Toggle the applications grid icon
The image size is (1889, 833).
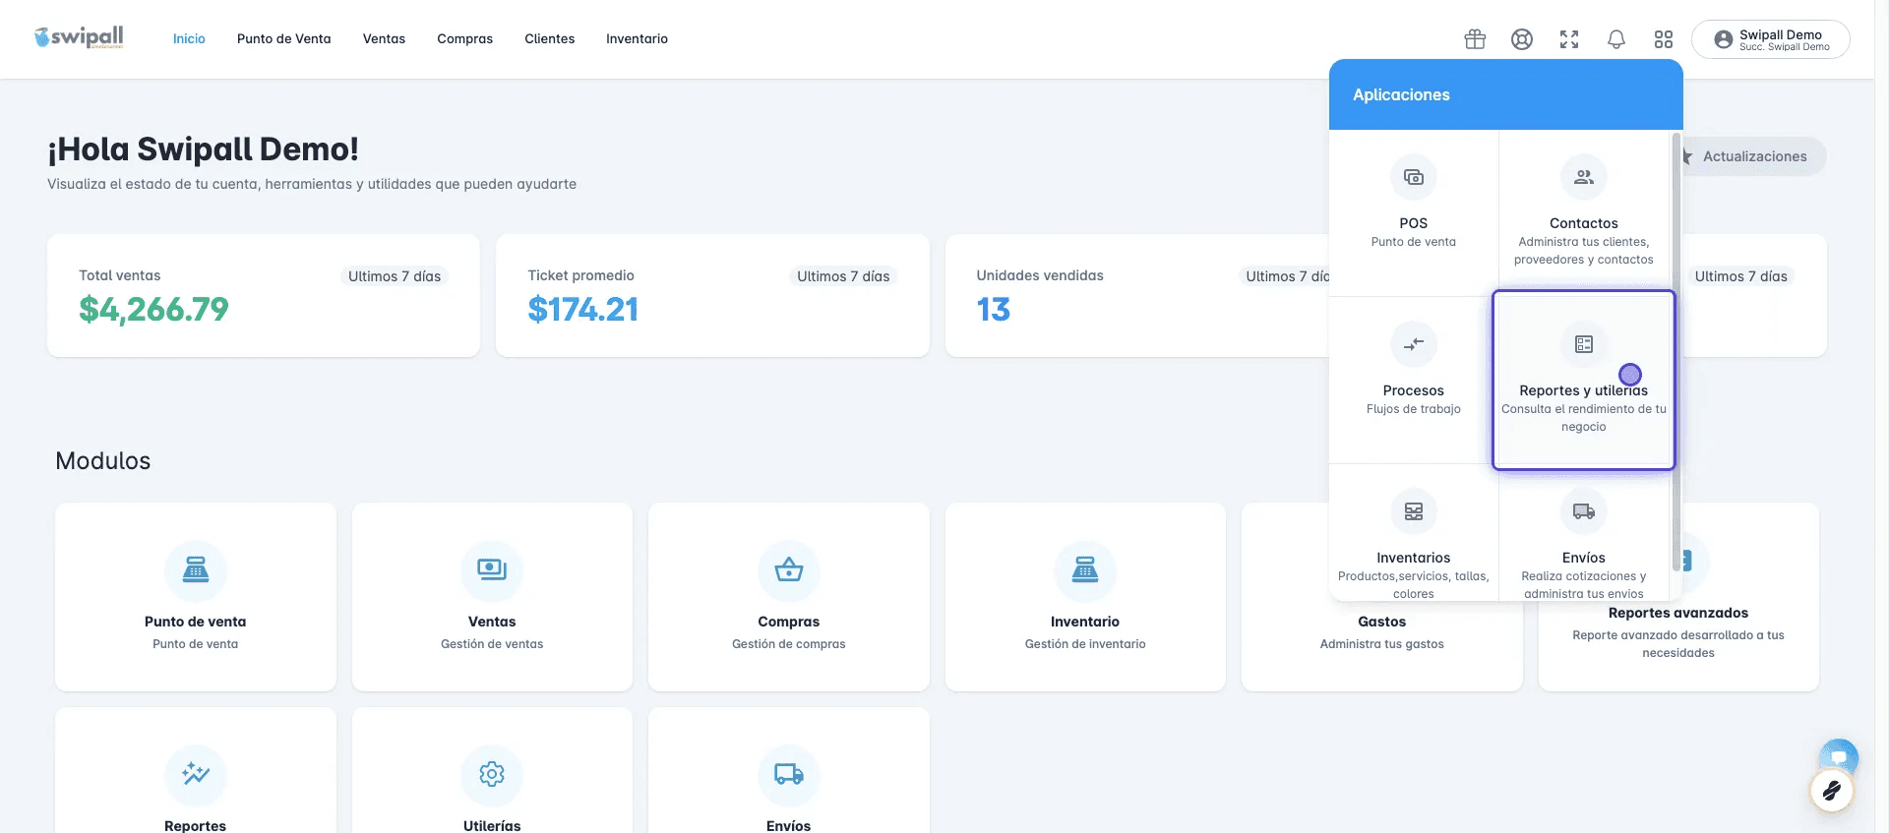(1664, 39)
